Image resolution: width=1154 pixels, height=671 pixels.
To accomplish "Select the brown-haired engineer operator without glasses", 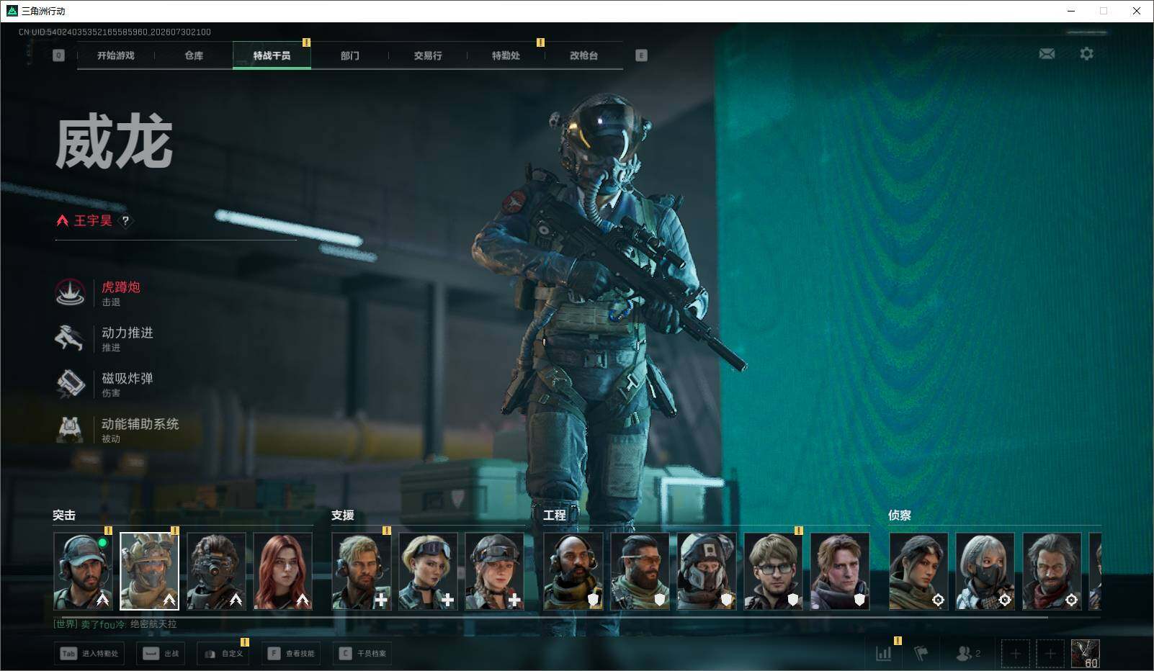I will [840, 572].
